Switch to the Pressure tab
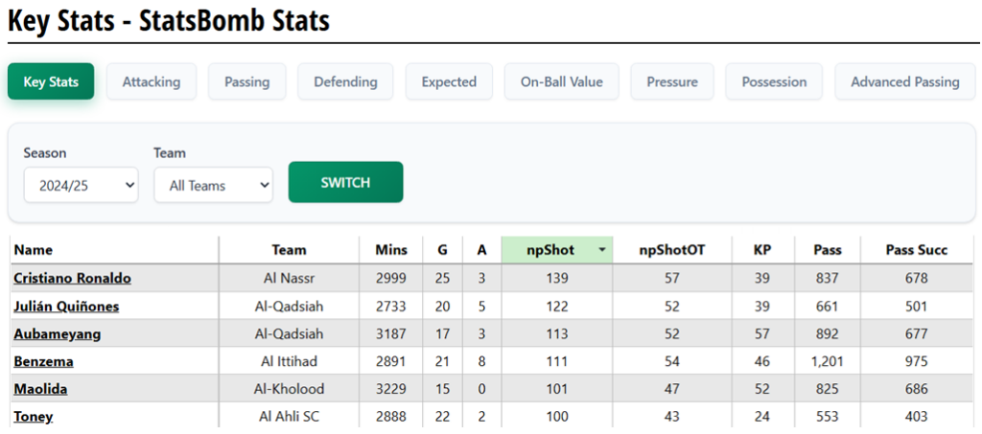 click(x=671, y=82)
